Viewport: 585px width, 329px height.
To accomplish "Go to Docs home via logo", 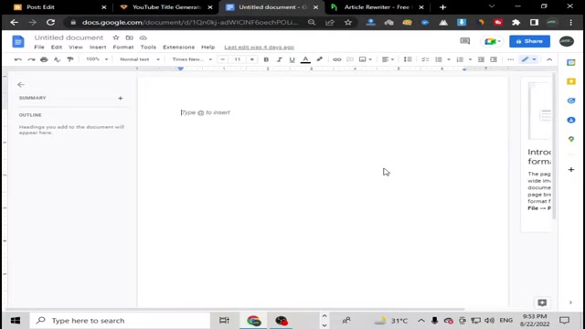I will pos(18,41).
